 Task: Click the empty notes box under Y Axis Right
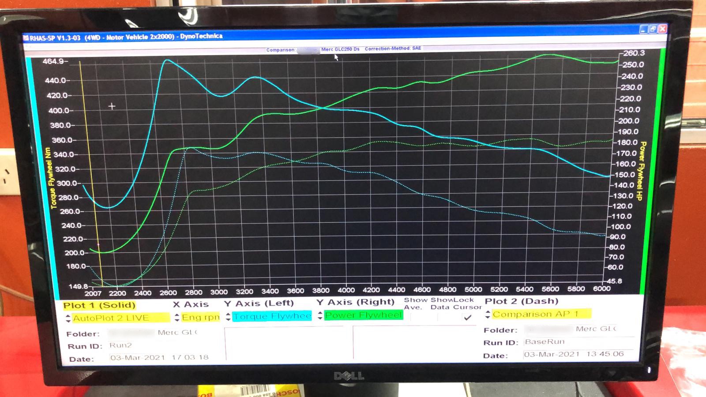414,342
